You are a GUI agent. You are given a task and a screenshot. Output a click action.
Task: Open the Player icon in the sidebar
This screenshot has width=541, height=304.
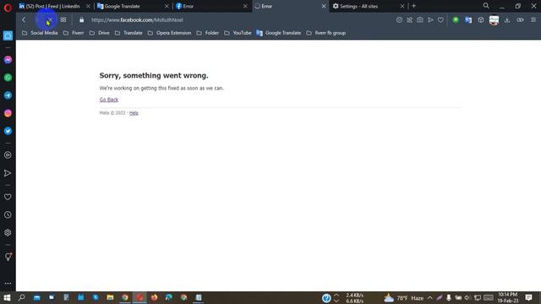click(8, 155)
